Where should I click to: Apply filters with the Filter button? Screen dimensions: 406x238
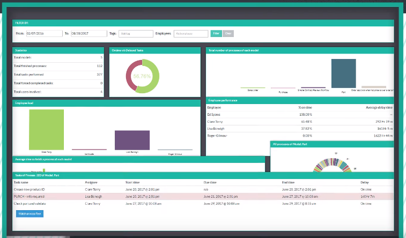(216, 33)
